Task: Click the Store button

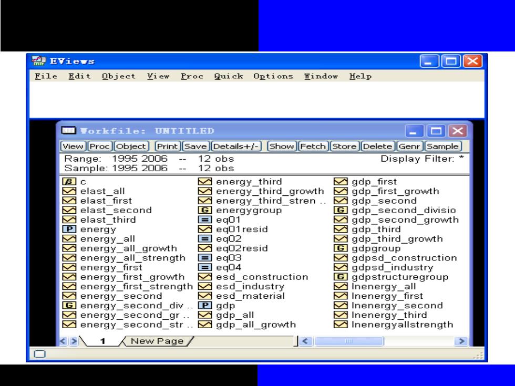Action: pyautogui.click(x=344, y=146)
